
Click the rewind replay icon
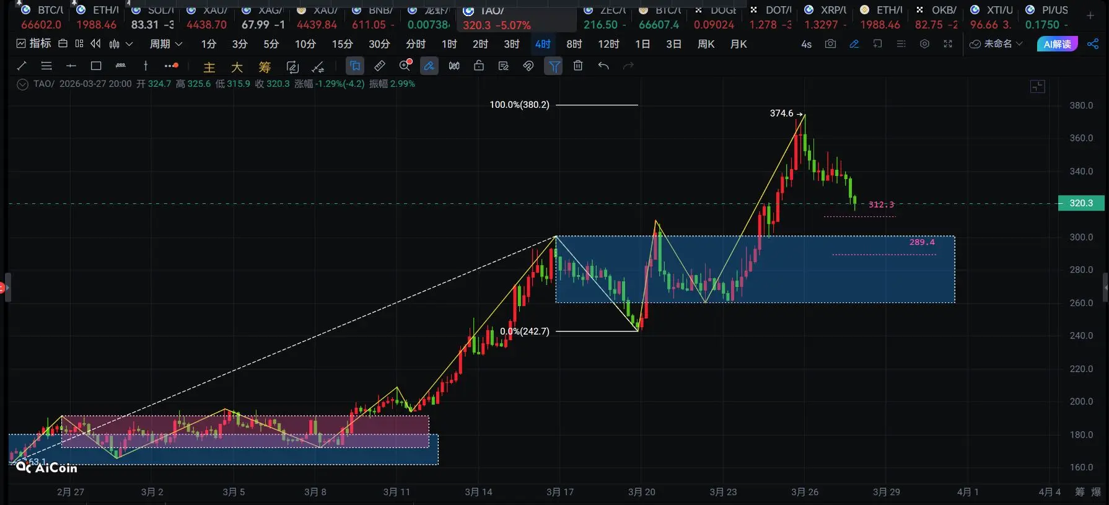[95, 43]
